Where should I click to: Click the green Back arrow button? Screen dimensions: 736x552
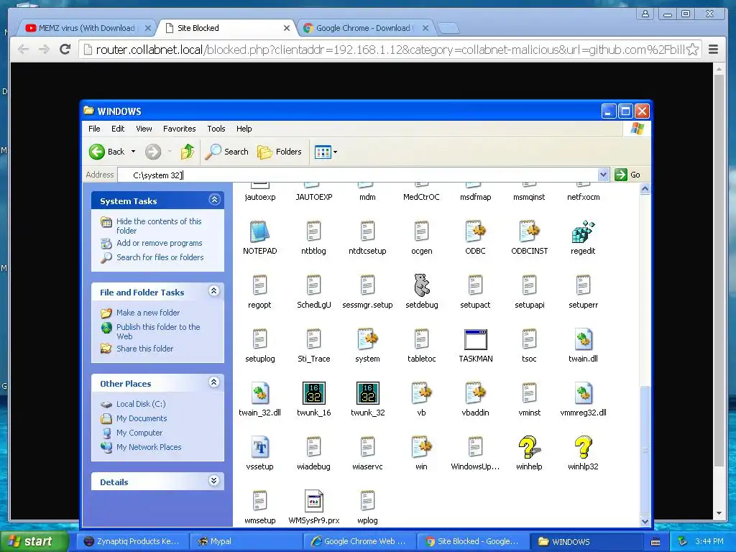tap(97, 152)
